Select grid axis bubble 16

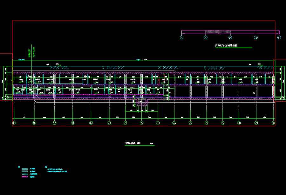coord(34,123)
